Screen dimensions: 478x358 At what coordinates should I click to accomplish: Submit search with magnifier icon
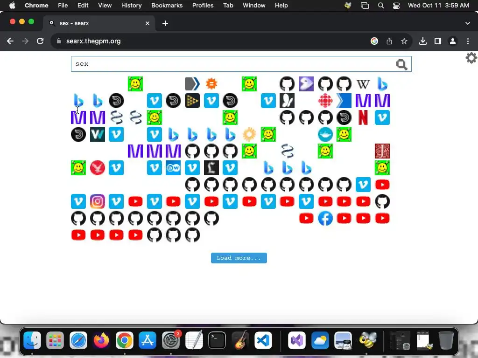401,64
